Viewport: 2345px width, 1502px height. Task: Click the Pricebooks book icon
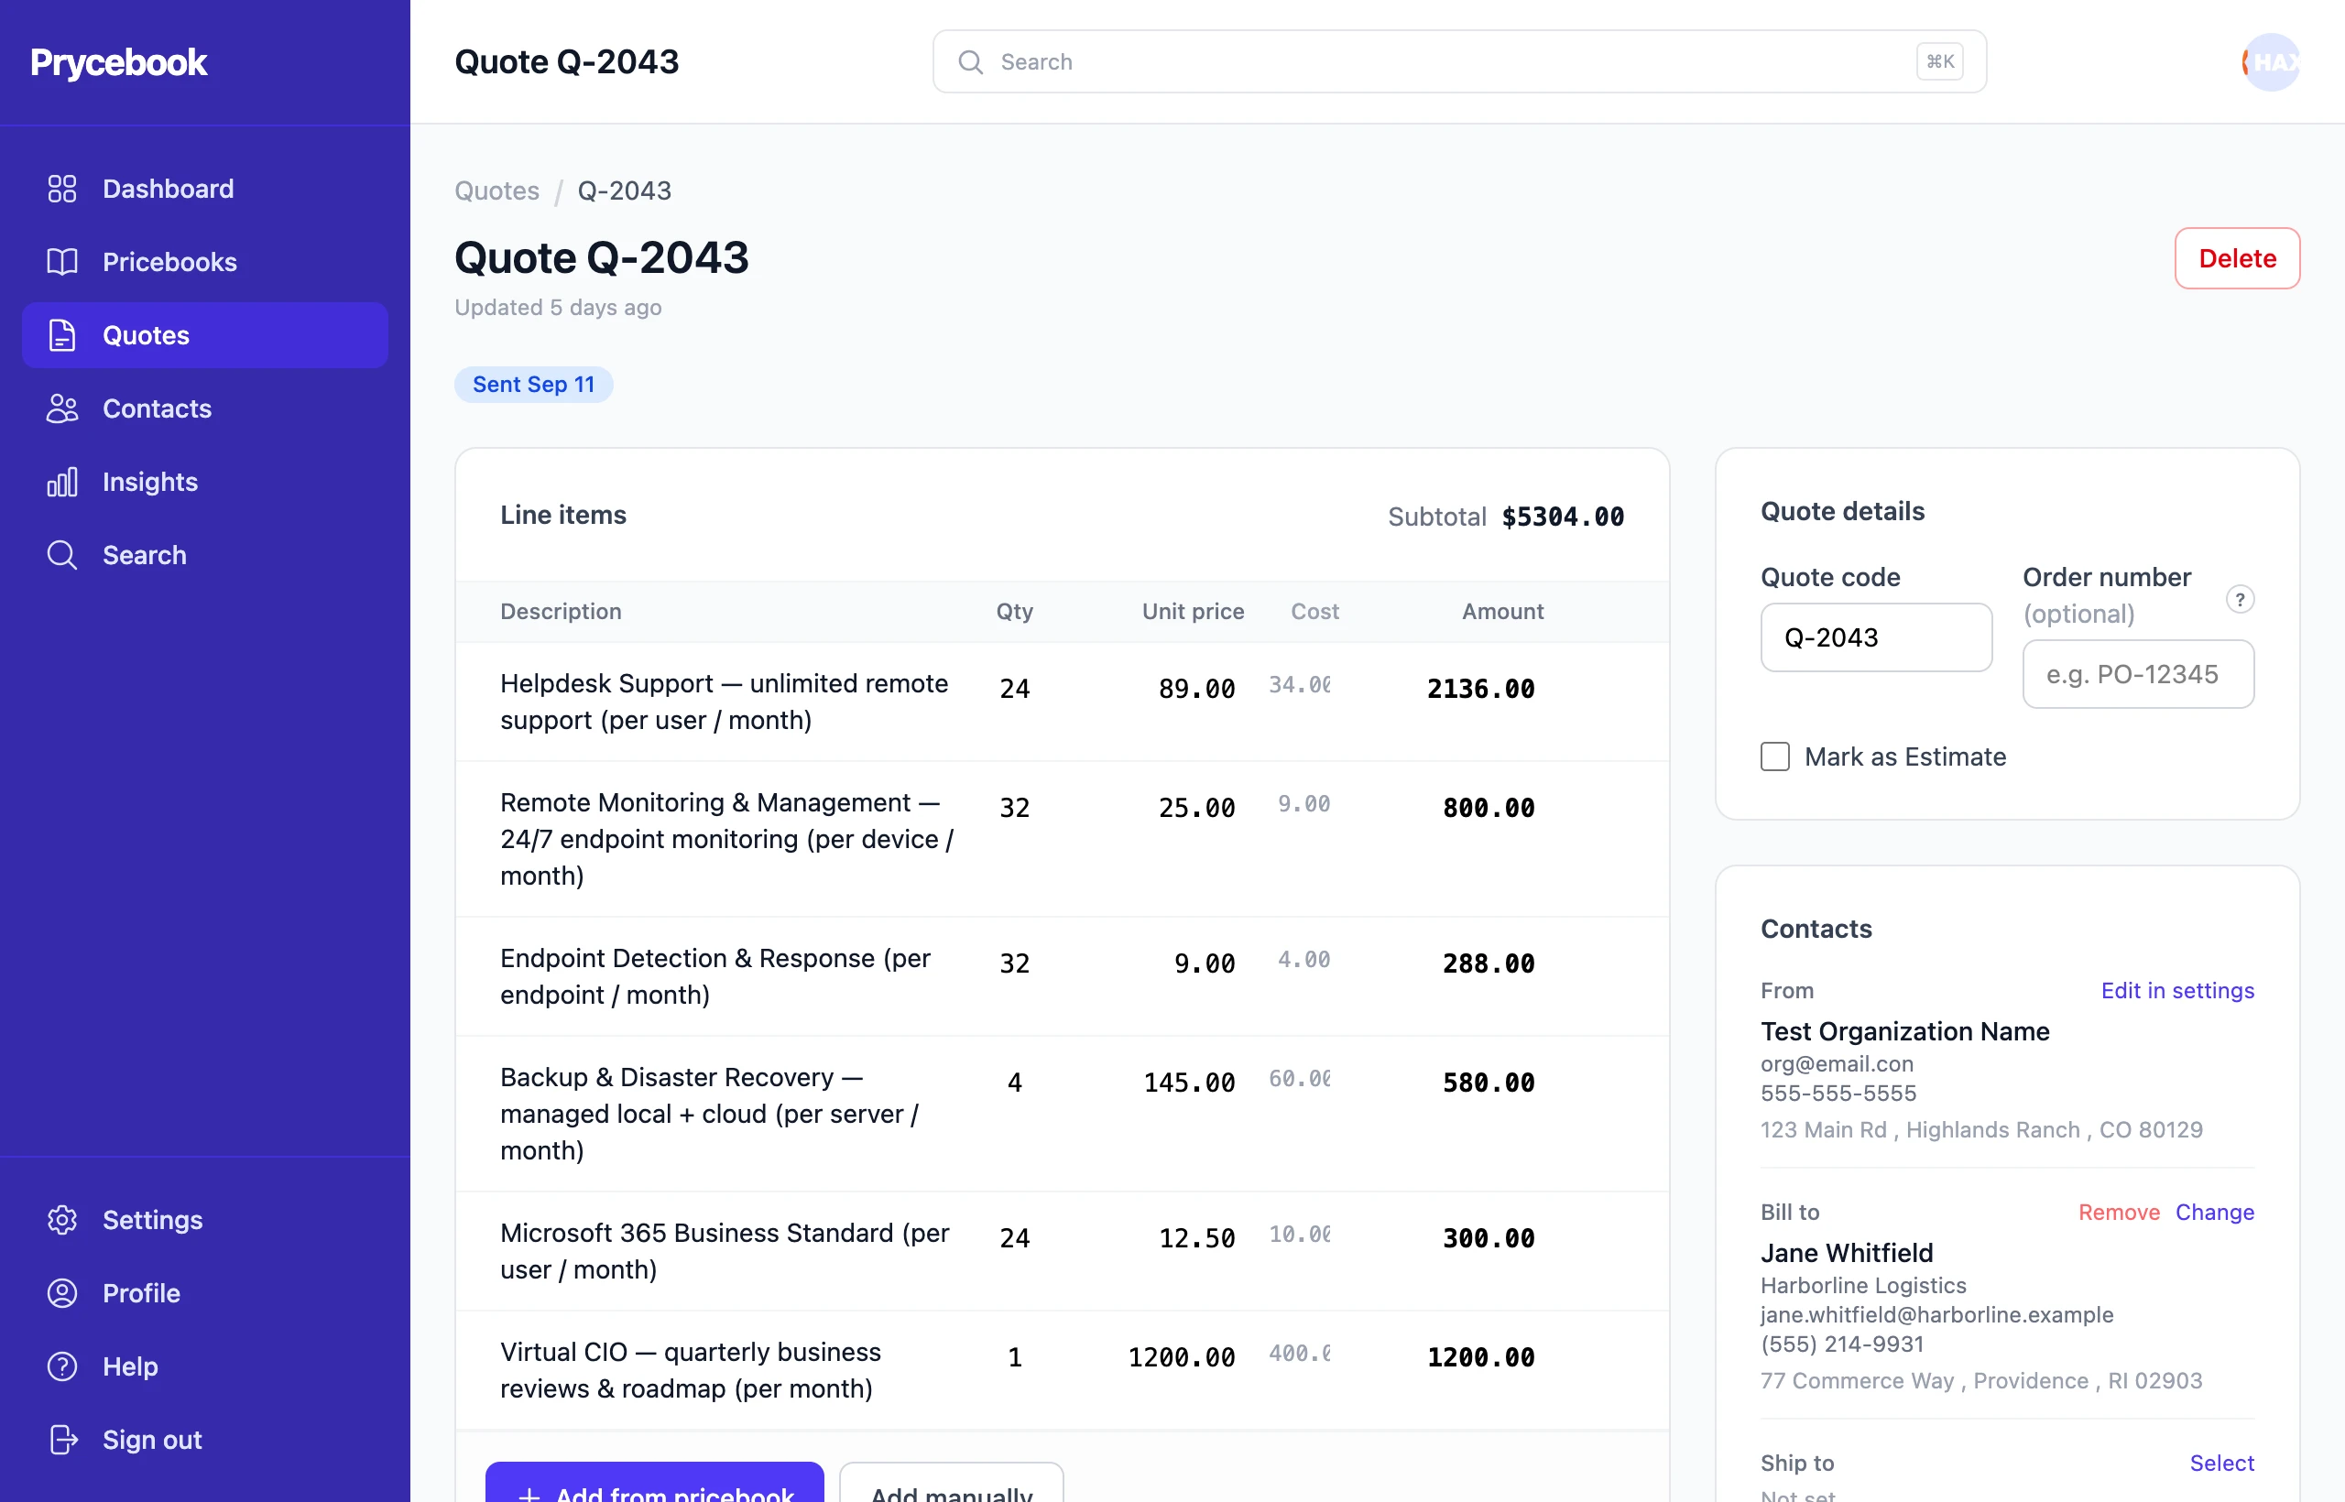tap(62, 261)
